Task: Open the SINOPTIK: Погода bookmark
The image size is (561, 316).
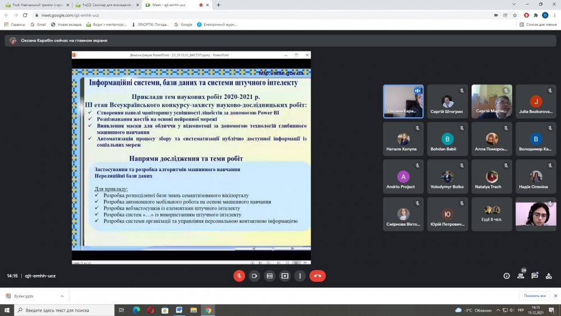Action: coord(150,25)
